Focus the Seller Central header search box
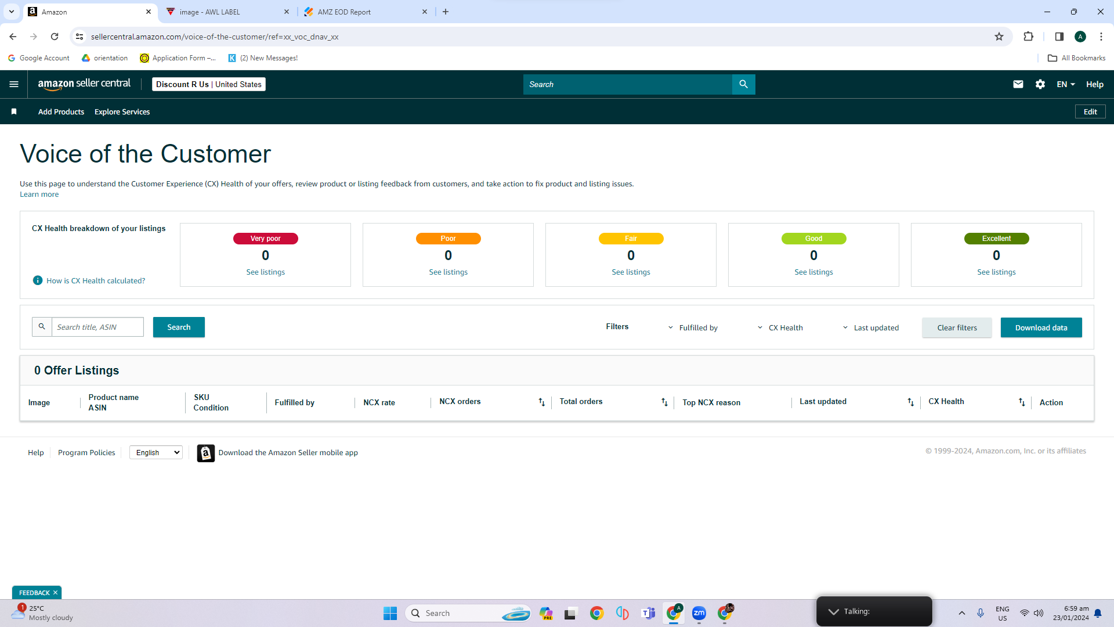Image resolution: width=1114 pixels, height=627 pixels. coord(627,84)
